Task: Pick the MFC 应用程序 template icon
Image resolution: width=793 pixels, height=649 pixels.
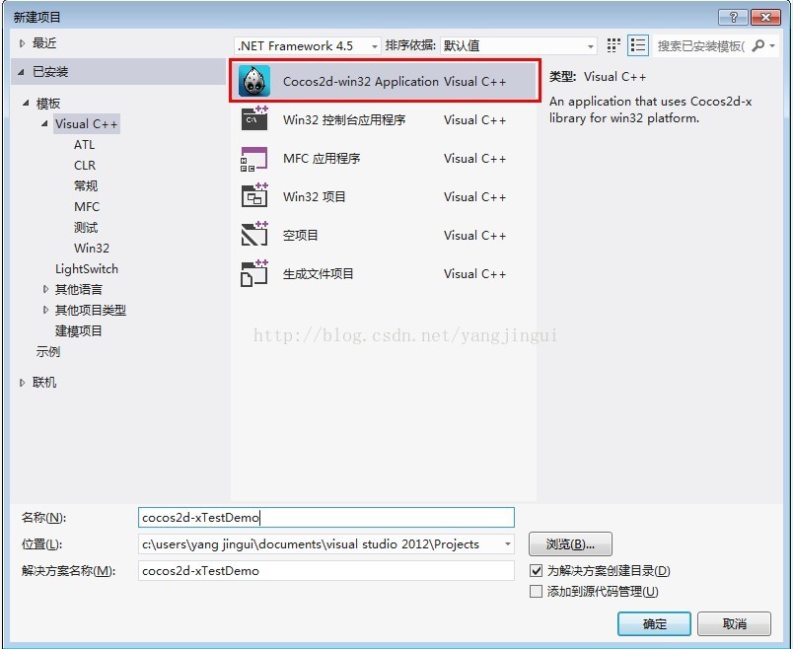Action: 254,159
